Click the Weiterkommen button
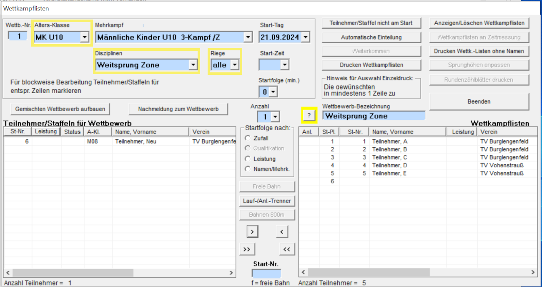 [x=371, y=51]
